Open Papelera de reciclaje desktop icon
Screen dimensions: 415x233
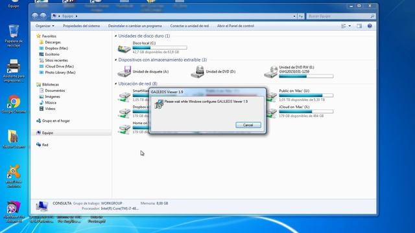coord(14,36)
